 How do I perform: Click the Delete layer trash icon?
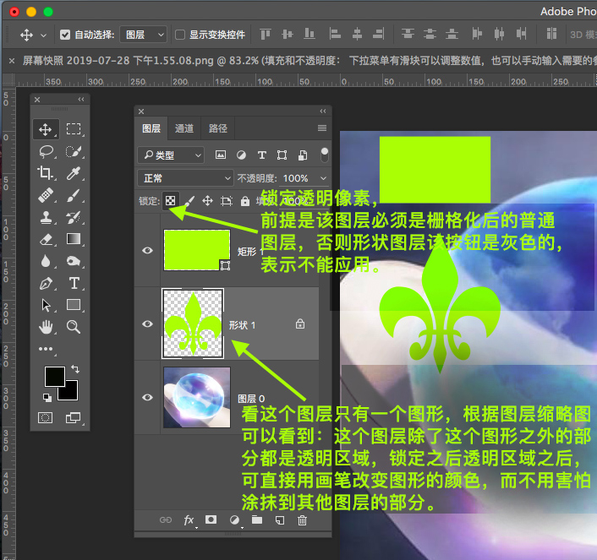(302, 520)
